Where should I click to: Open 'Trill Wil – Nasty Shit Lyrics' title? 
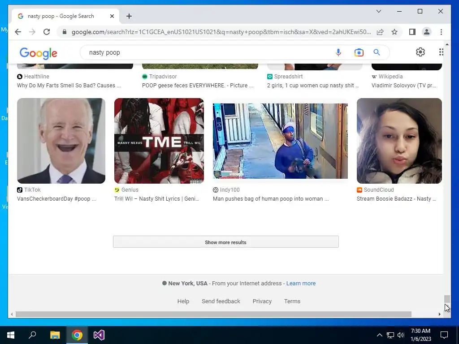point(156,198)
